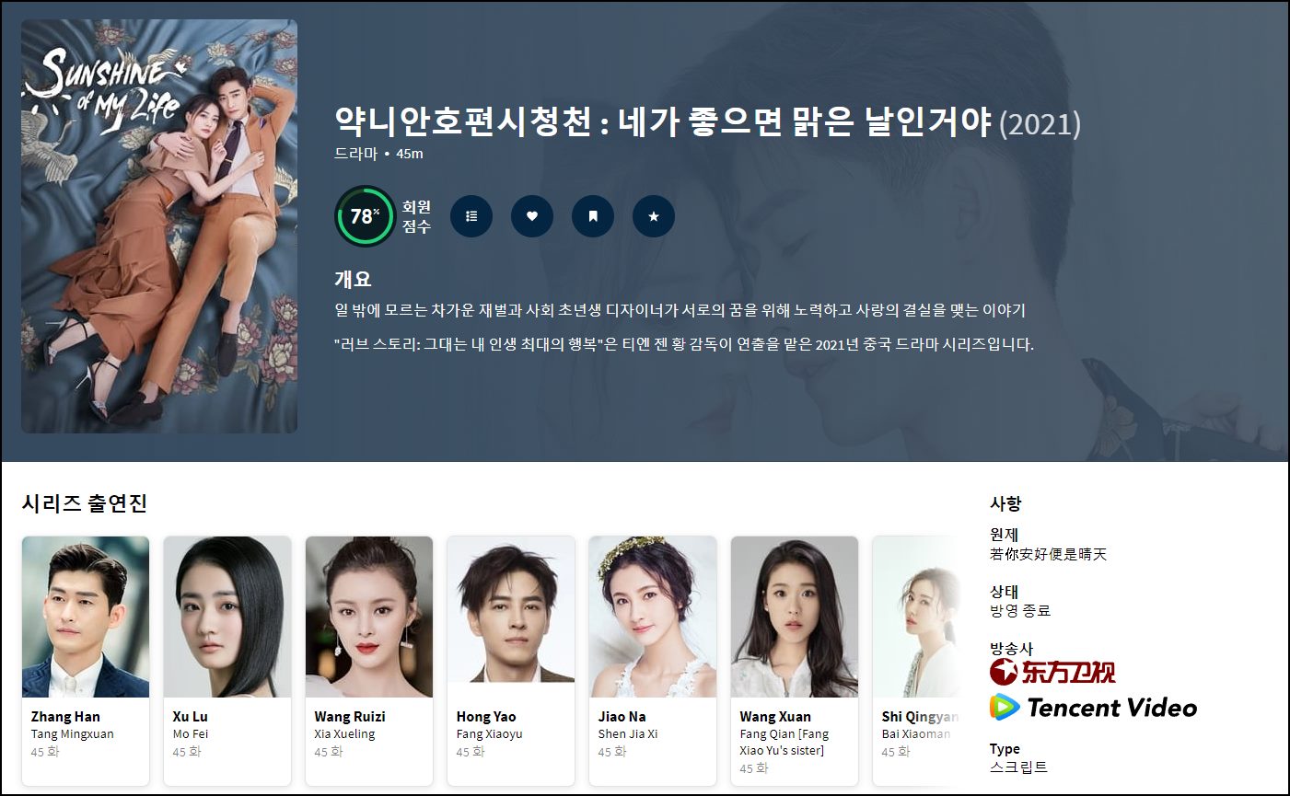1290x796 pixels.
Task: Open the 시리즈 출연진 cast heading
Action: point(85,503)
